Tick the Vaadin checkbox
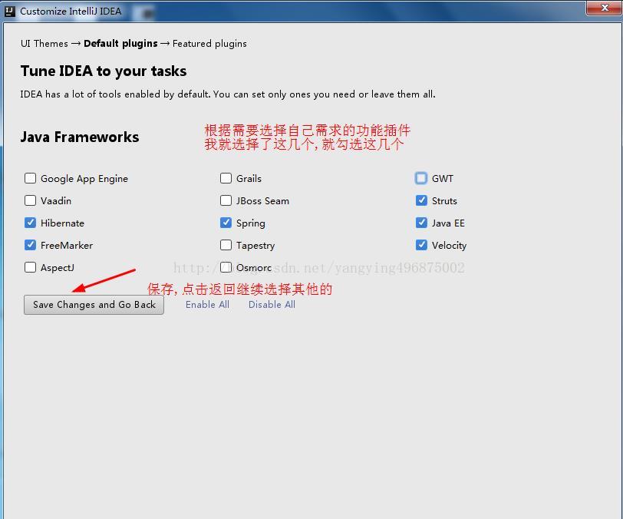 pos(30,200)
